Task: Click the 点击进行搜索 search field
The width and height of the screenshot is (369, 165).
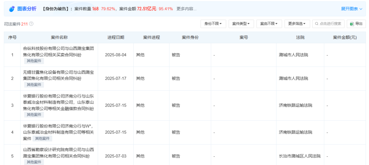Action: click(329, 24)
